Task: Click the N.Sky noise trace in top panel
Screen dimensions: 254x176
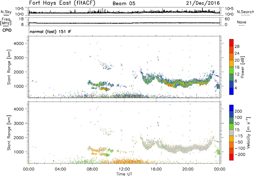Action: point(124,12)
